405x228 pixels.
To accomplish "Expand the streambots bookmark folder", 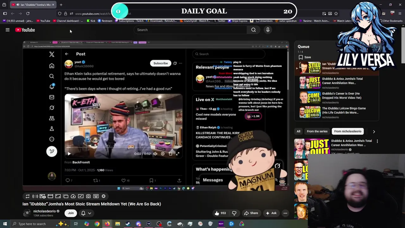I will [264, 21].
